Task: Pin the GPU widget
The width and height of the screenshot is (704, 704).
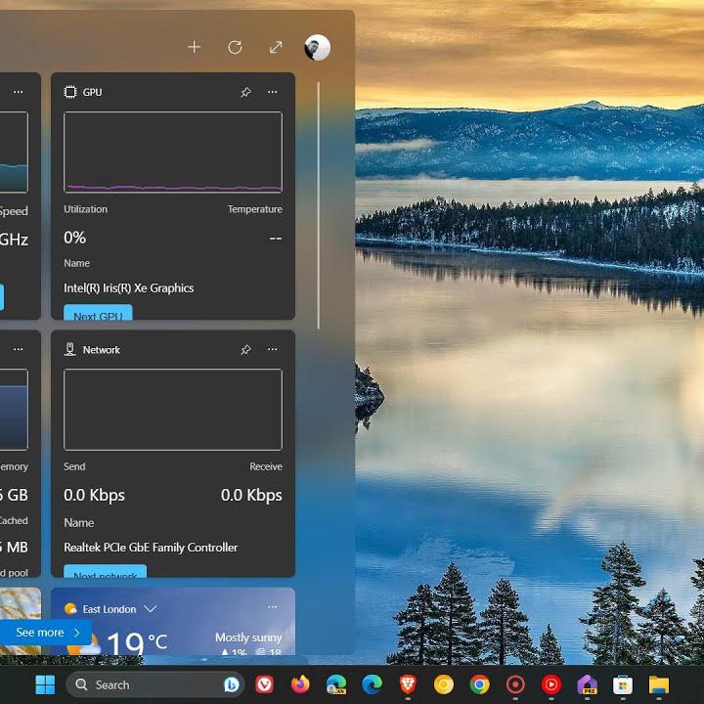Action: click(x=245, y=92)
